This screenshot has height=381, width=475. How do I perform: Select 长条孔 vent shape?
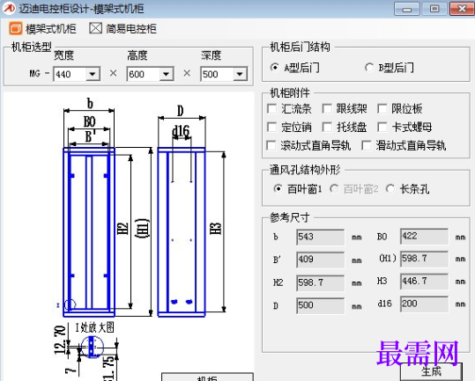[x=390, y=189]
